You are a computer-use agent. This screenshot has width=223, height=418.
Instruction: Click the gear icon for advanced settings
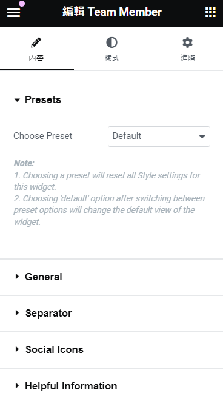[x=187, y=42]
